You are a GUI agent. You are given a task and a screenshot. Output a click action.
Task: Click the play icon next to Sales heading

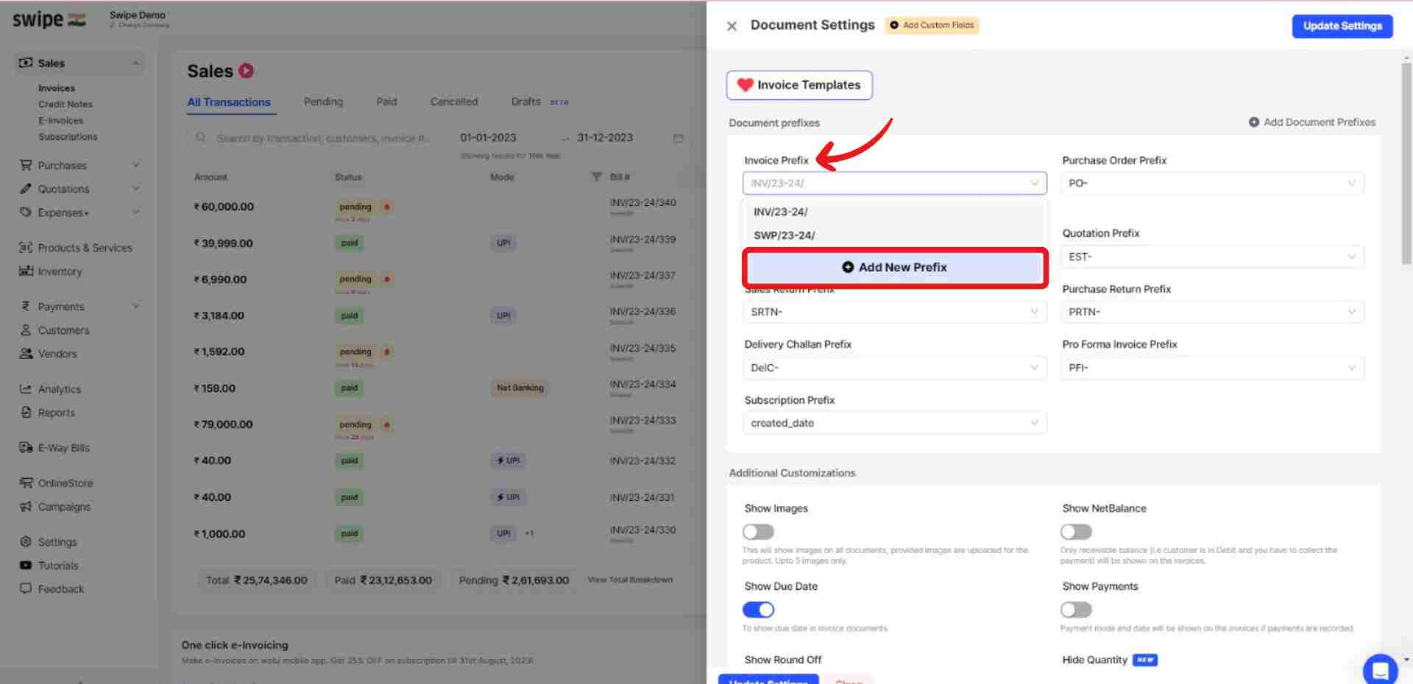[247, 71]
